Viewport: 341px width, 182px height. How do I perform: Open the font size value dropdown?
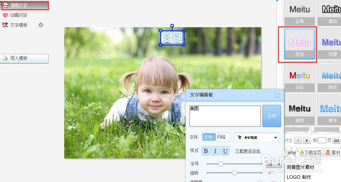[274, 164]
